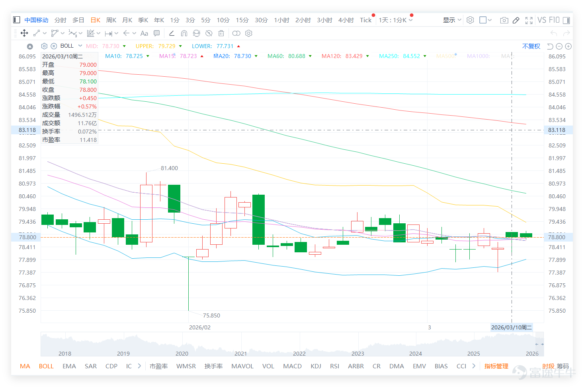Click 2022 on the timeline navigator
584x387 pixels.
point(299,353)
